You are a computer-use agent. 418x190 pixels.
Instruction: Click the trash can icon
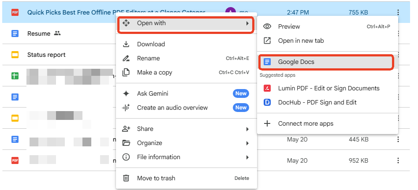point(126,178)
